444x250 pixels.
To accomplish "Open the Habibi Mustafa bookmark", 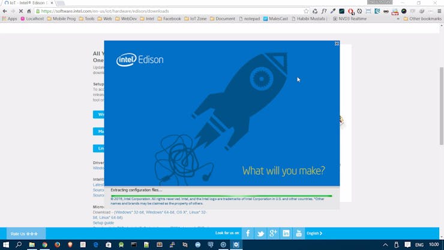I will pyautogui.click(x=309, y=19).
